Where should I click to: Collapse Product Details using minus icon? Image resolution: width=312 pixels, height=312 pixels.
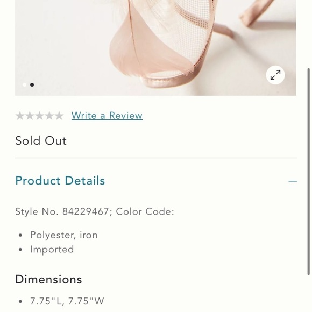coord(293,181)
